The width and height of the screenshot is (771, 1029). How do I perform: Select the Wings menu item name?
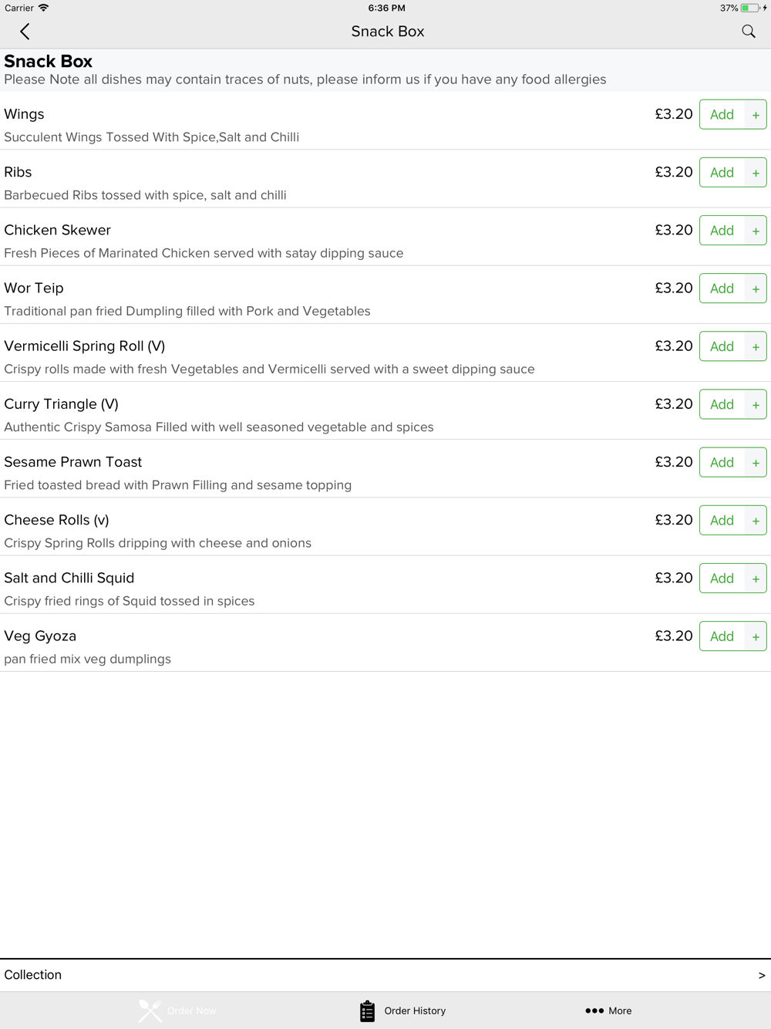click(24, 114)
